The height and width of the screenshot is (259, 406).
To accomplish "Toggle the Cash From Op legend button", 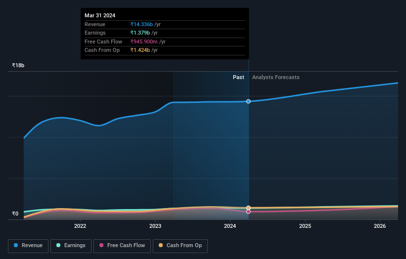I will tap(180, 246).
